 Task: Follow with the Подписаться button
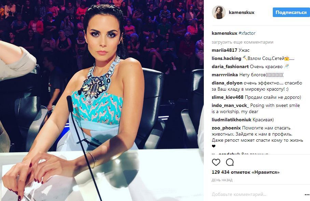(291, 12)
